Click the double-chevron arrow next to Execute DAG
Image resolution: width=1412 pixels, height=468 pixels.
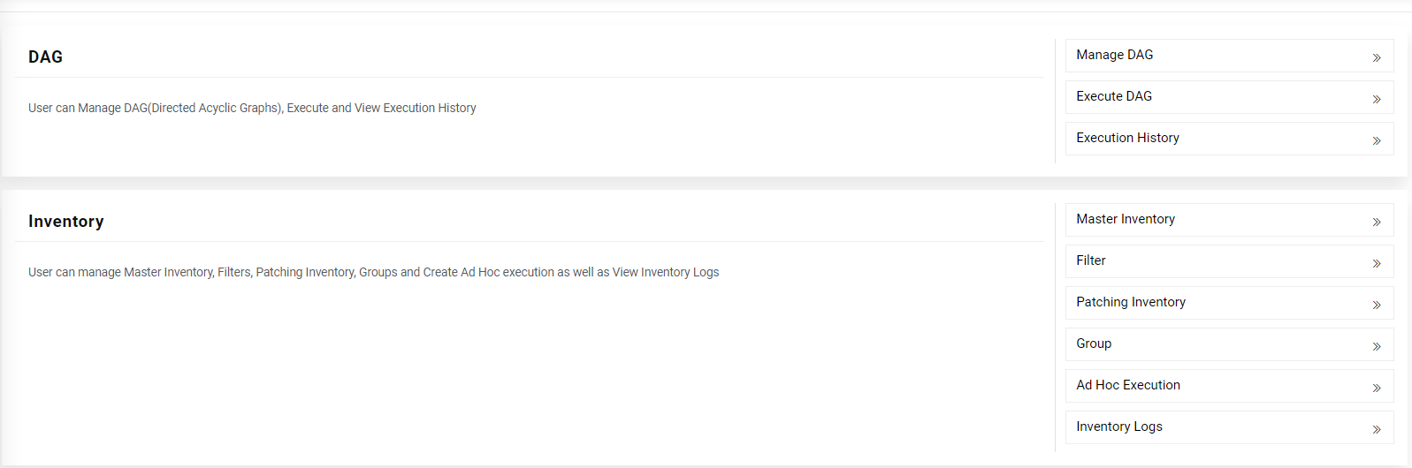coord(1377,99)
